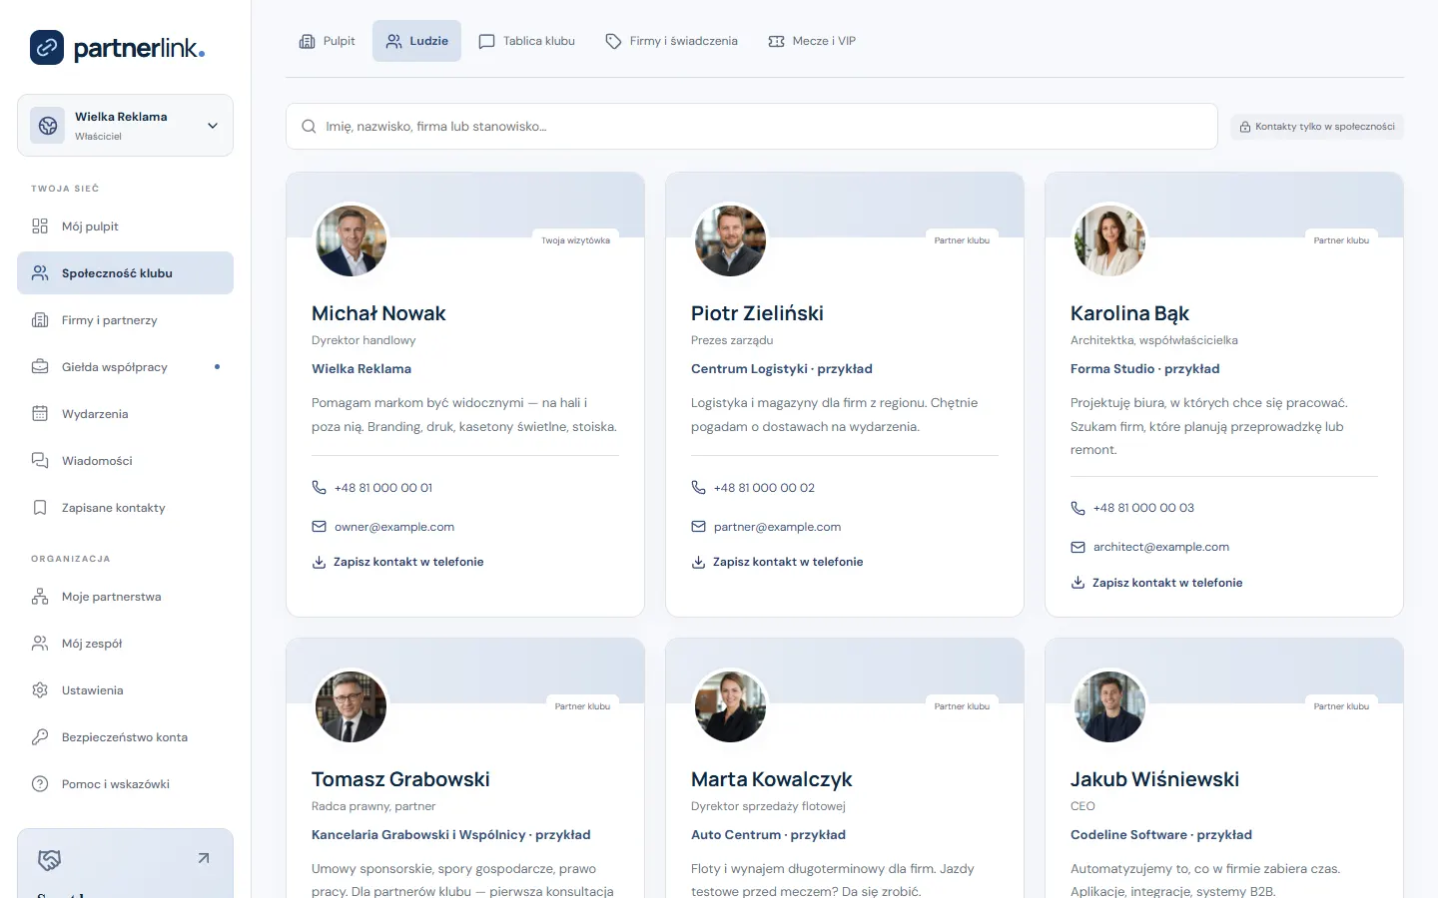Screen dimensions: 1438x898
Task: Click the Wiadomości chat bubbles icon
Action: [x=40, y=461]
